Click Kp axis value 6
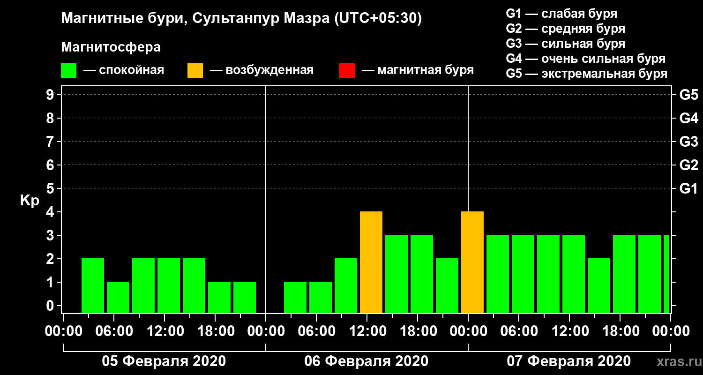Image resolution: width=703 pixels, height=375 pixels. pos(51,165)
